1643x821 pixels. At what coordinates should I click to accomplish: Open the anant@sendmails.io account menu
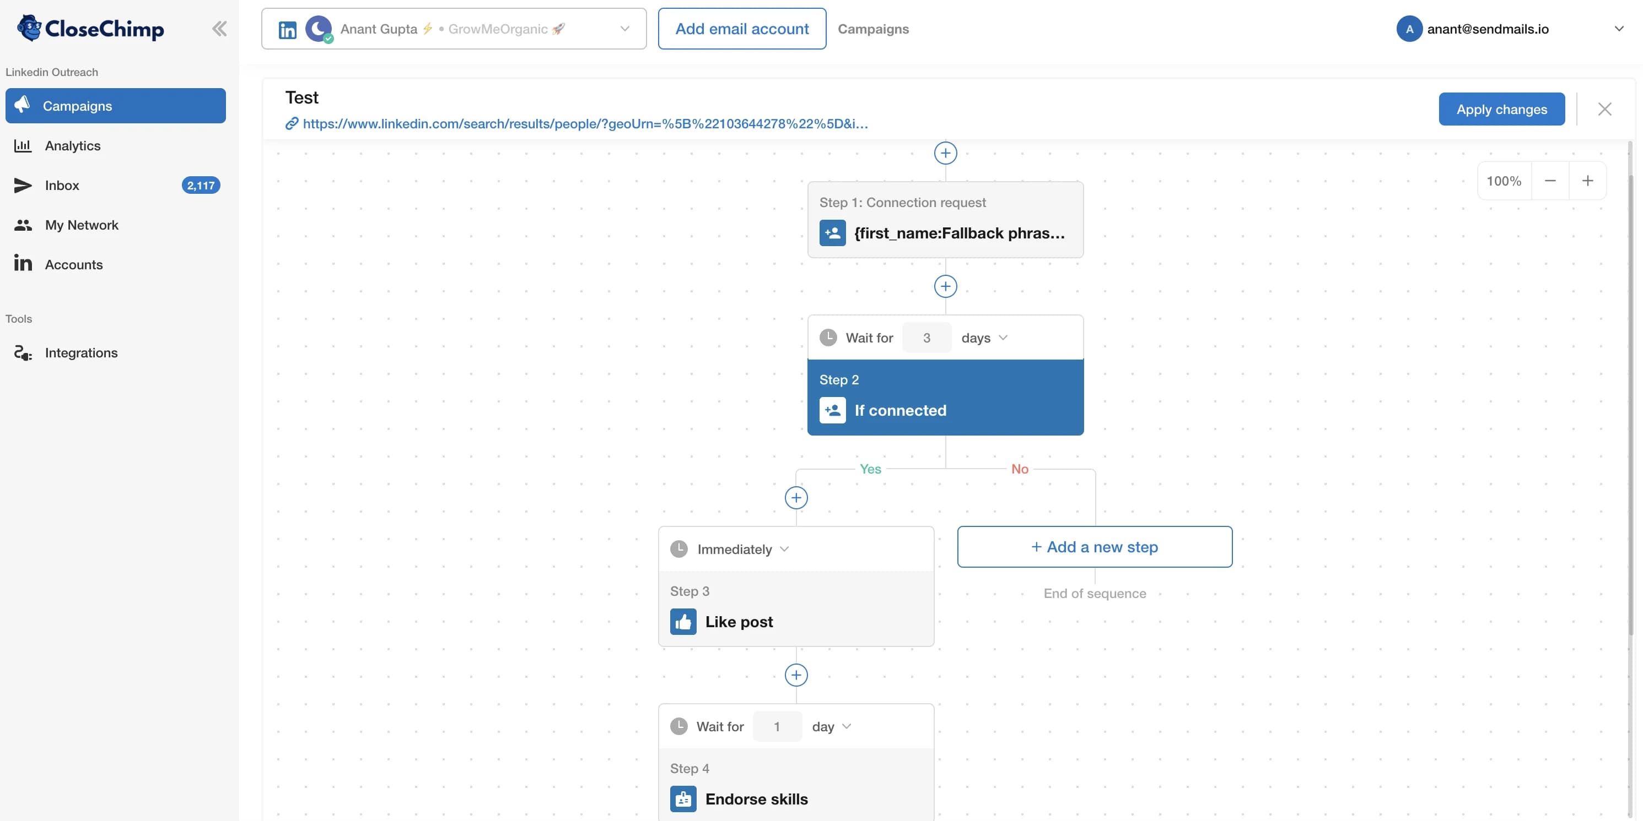pos(1489,29)
